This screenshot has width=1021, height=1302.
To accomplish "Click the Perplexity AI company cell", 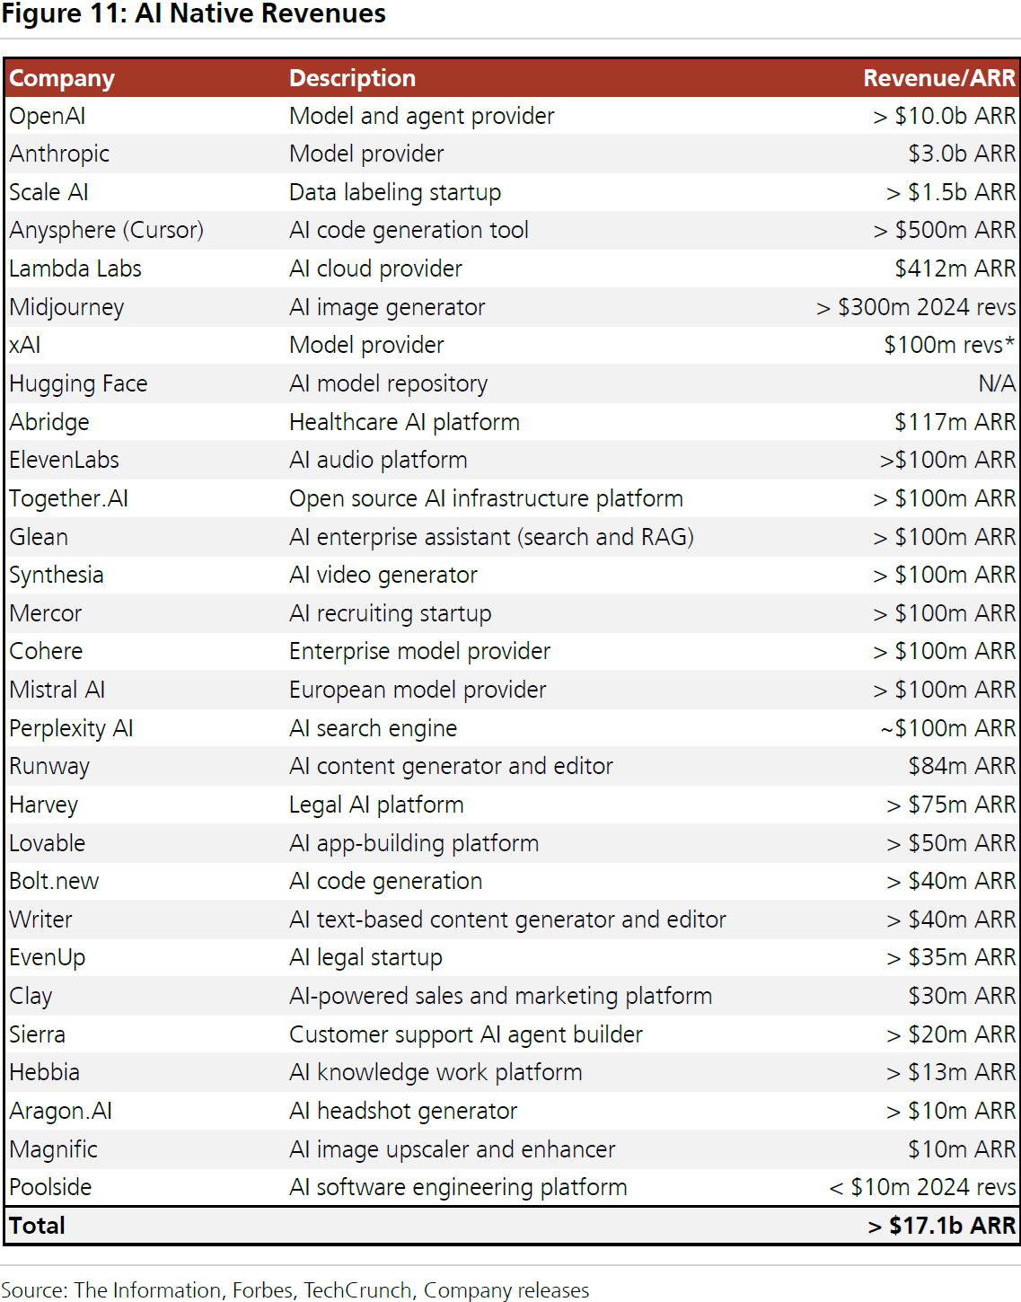I will 71,729.
